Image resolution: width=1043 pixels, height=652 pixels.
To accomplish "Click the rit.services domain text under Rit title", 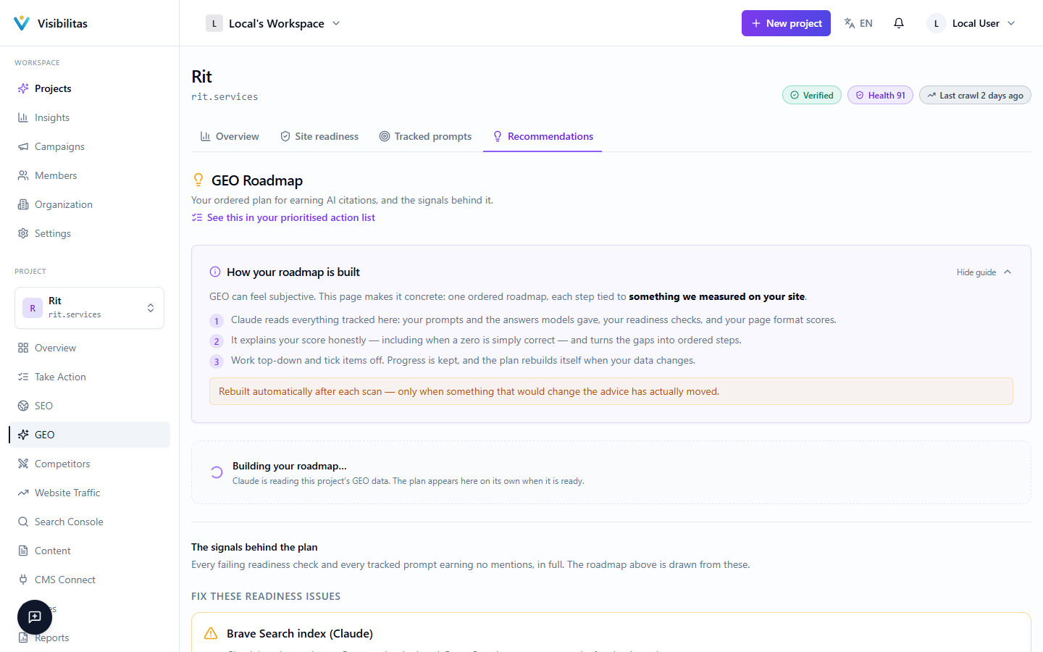I will (x=225, y=96).
